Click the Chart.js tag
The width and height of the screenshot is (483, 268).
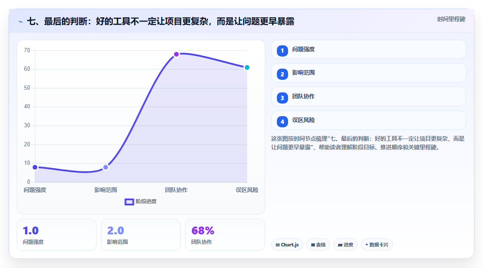[x=287, y=245]
